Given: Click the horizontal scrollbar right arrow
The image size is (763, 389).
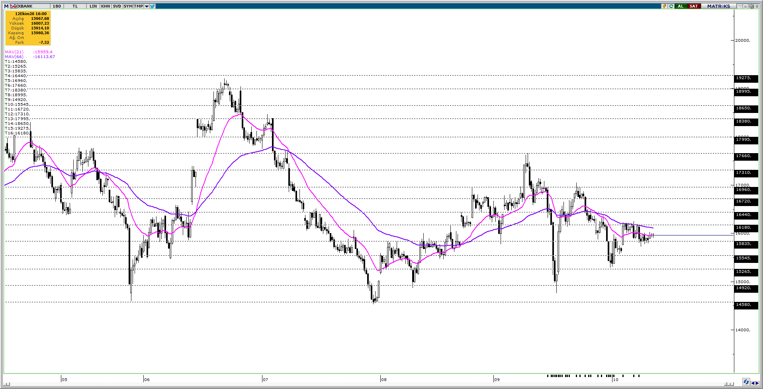Looking at the screenshot, I should pos(730,384).
